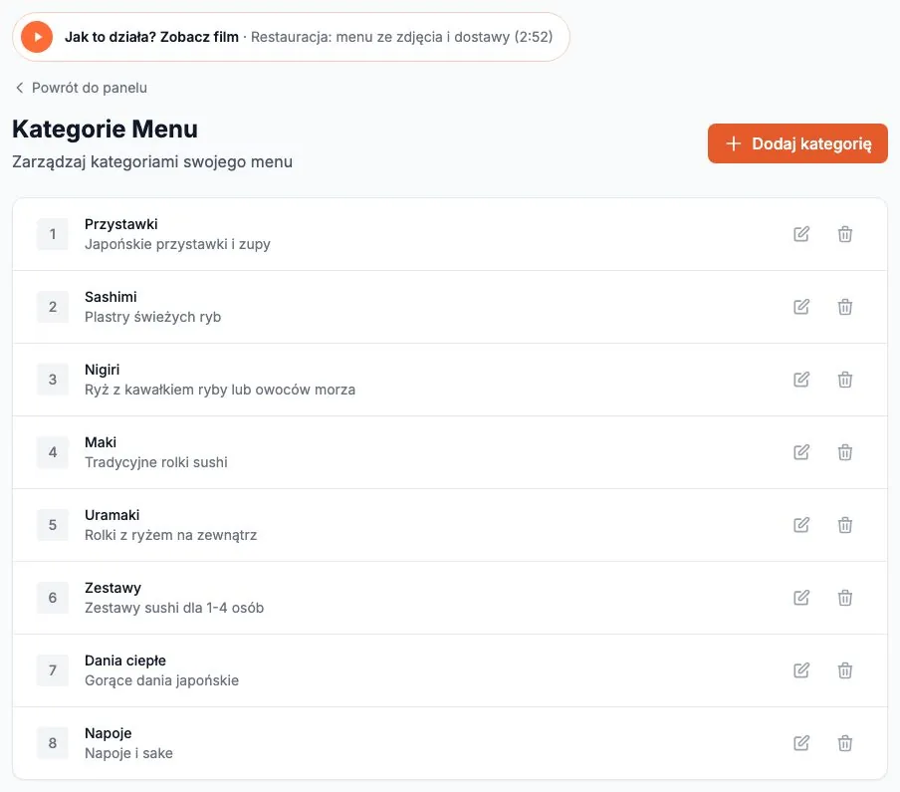This screenshot has width=900, height=792.
Task: Select the 'Maki' category name
Action: [101, 442]
